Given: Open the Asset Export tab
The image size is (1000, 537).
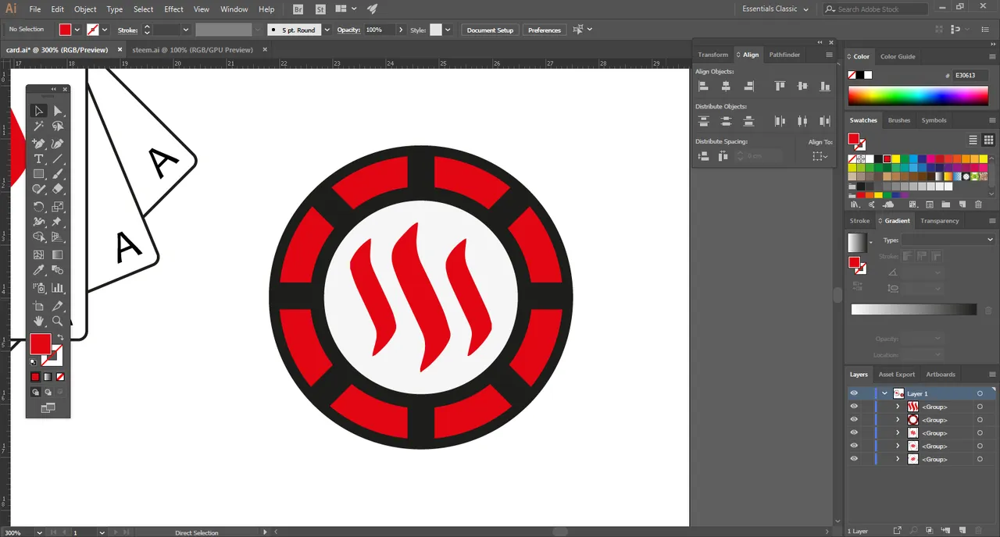Looking at the screenshot, I should pos(896,375).
